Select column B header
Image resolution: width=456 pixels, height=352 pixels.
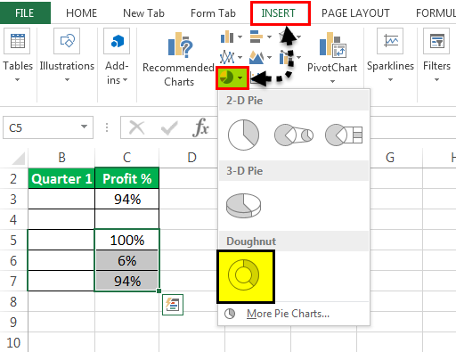(61, 158)
